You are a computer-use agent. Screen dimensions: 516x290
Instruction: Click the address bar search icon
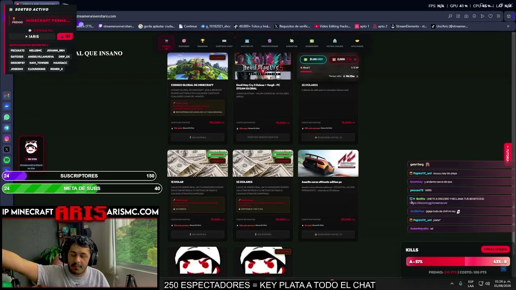click(x=450, y=16)
